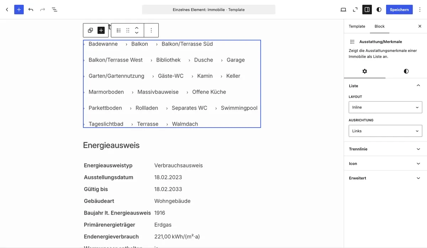Undo the last change
Image resolution: width=427 pixels, height=248 pixels.
tap(31, 10)
